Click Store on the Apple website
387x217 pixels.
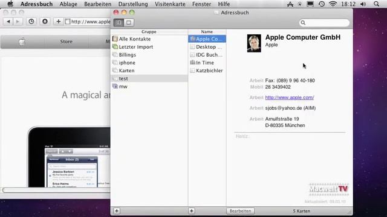pyautogui.click(x=67, y=42)
